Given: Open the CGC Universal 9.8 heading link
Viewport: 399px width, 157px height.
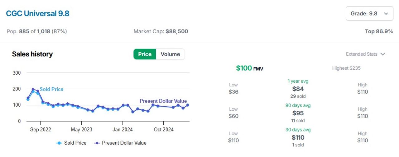Looking at the screenshot, I should coord(38,14).
